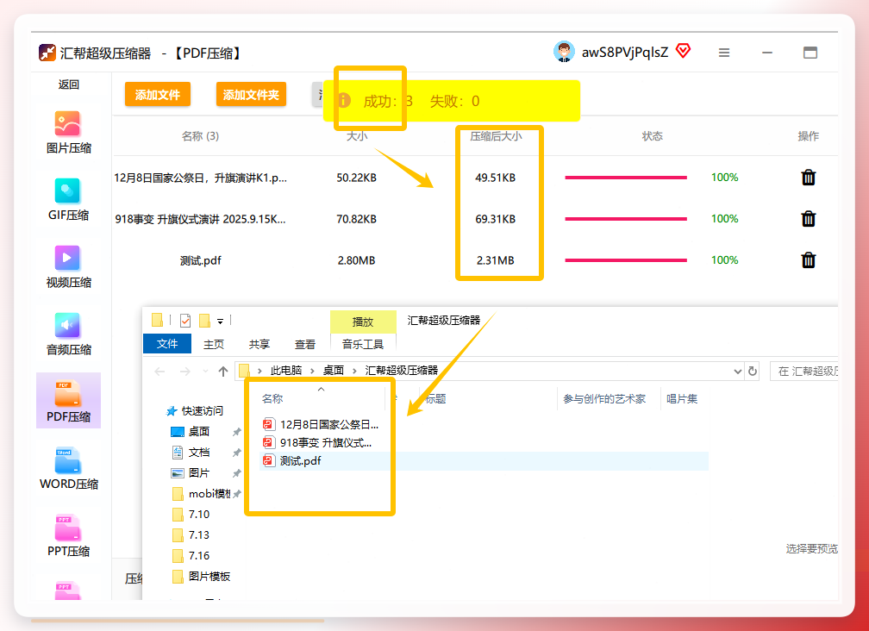Image resolution: width=869 pixels, height=631 pixels.
Task: Click the 918事变 PDF file icon in Explorer
Action: pyautogui.click(x=268, y=442)
